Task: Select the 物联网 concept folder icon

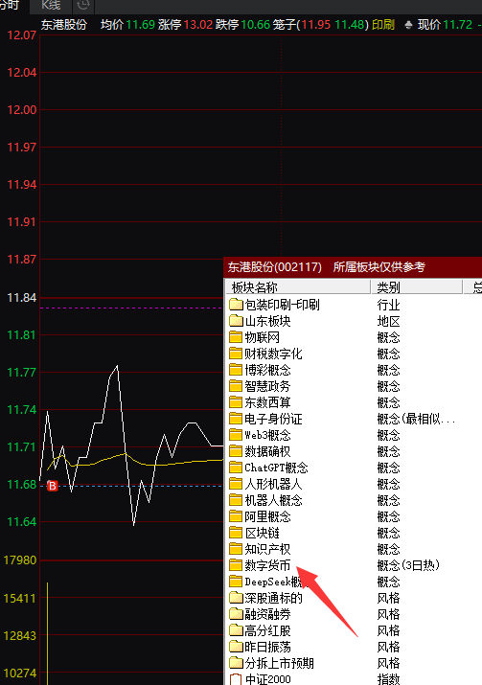Action: (236, 337)
